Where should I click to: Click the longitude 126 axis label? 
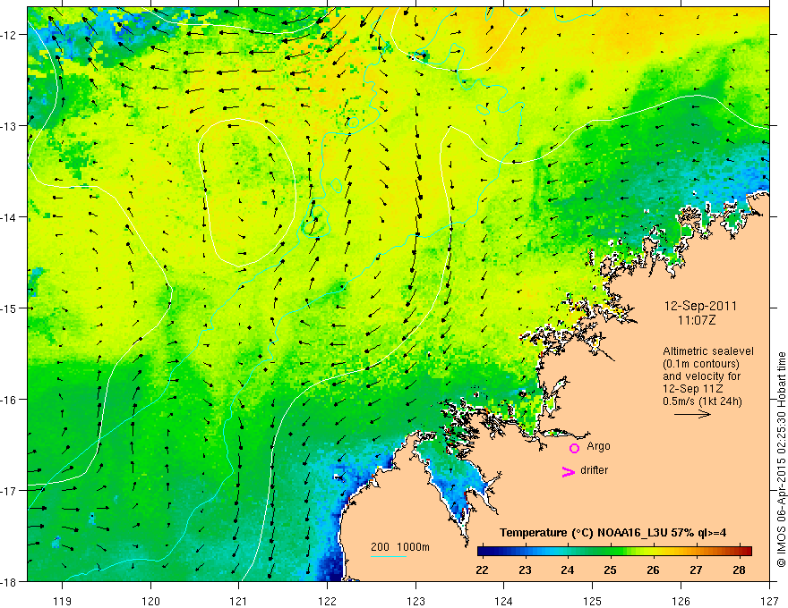pos(681,601)
